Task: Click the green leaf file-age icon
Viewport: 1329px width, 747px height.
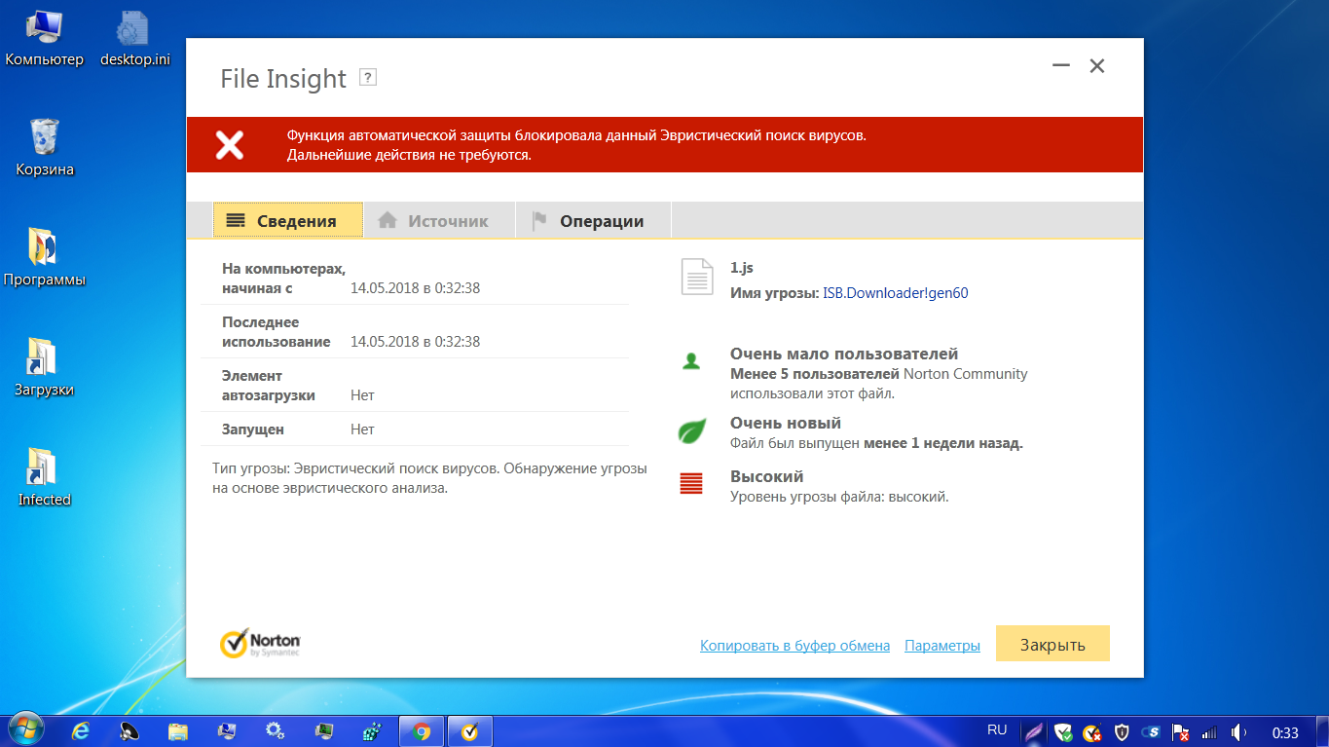Action: [x=691, y=430]
